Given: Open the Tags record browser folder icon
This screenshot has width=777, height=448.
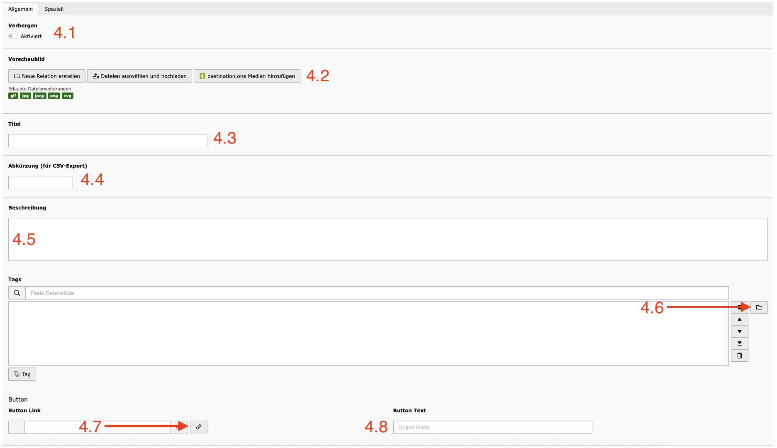Looking at the screenshot, I should [x=759, y=307].
